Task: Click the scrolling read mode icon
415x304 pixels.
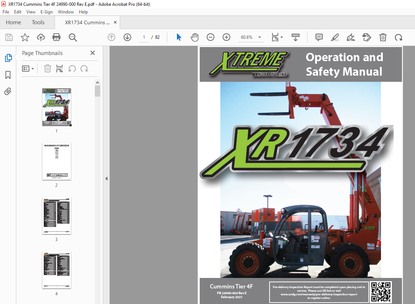Action: [295, 37]
